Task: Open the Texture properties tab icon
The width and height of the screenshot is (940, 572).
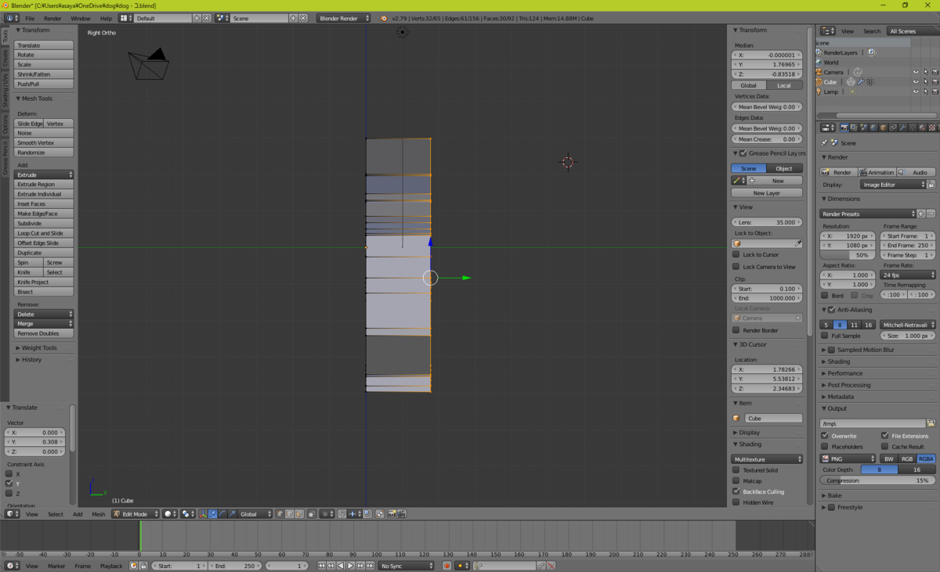Action: coord(931,128)
